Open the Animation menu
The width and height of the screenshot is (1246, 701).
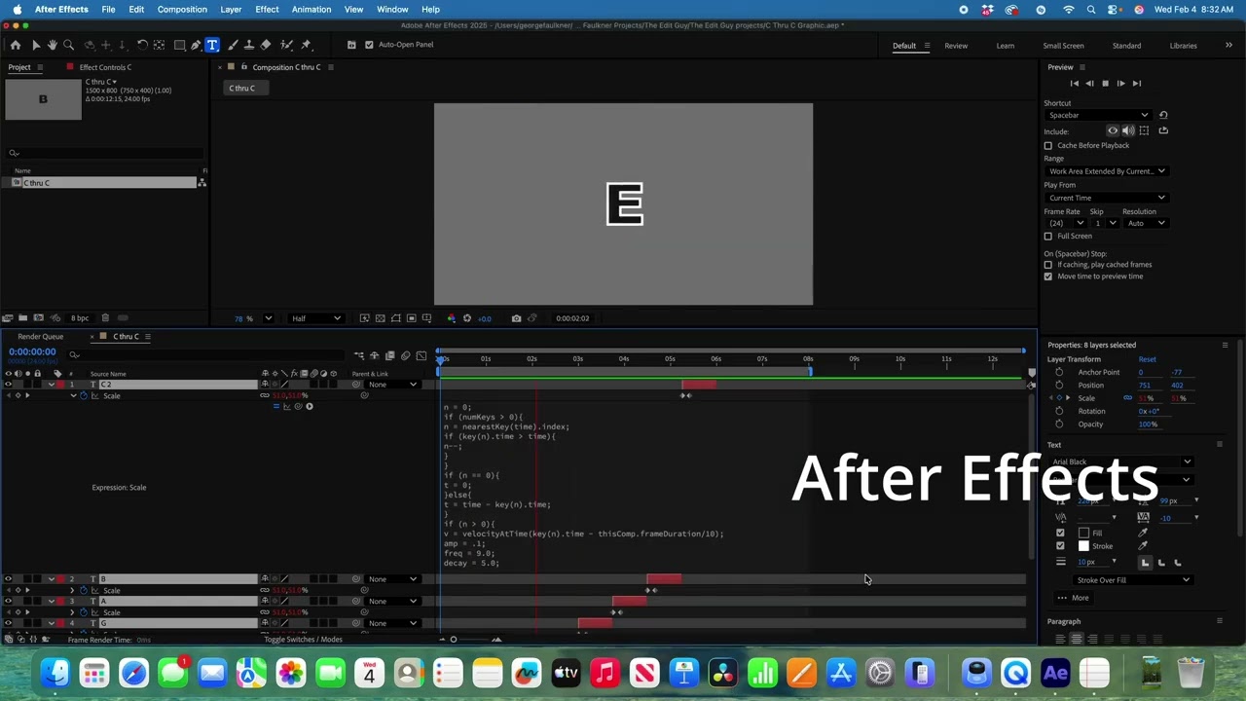click(x=311, y=10)
